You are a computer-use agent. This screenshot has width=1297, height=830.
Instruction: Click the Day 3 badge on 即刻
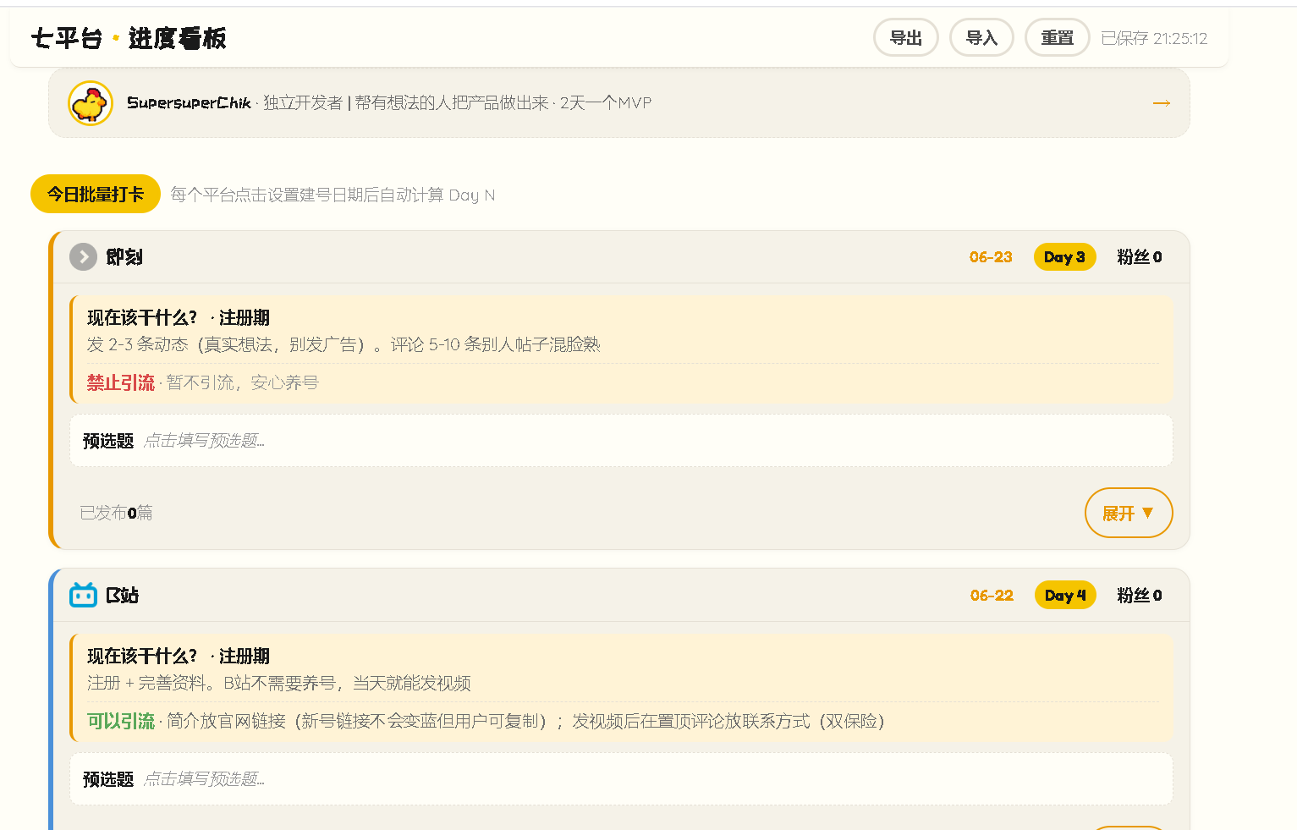click(1064, 257)
